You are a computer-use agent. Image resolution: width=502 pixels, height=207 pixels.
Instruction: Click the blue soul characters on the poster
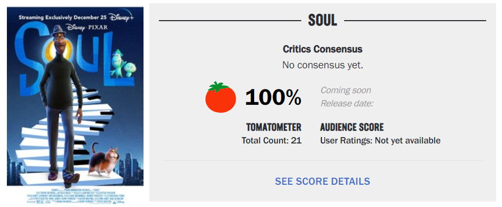(123, 64)
